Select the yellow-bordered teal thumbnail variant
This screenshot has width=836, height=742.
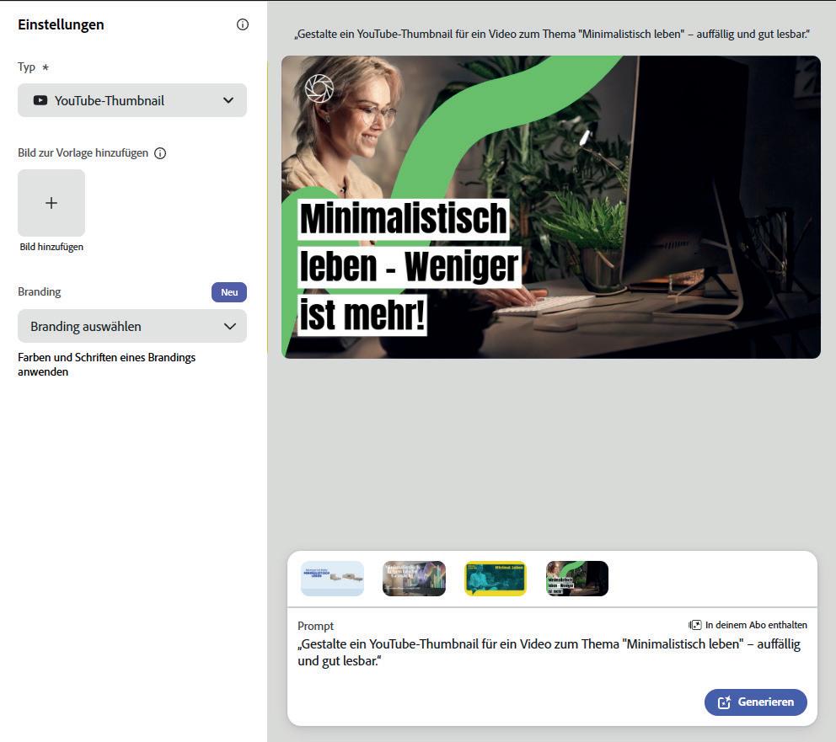[x=496, y=579]
